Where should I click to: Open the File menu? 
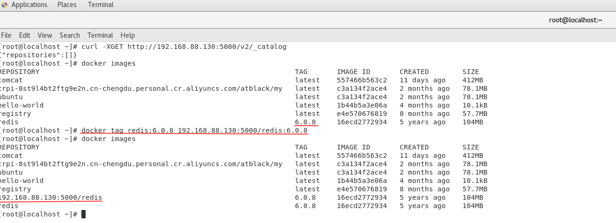coord(6,35)
